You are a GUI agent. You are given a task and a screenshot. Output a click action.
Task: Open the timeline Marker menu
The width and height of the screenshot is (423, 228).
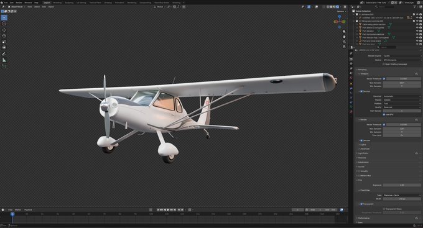coord(18,210)
